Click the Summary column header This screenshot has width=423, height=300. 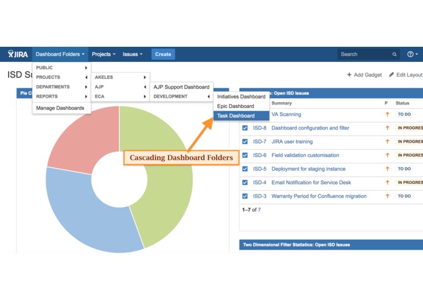[281, 103]
